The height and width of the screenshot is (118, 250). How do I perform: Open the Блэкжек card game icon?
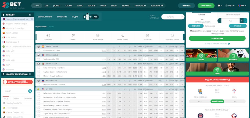click(x=233, y=56)
